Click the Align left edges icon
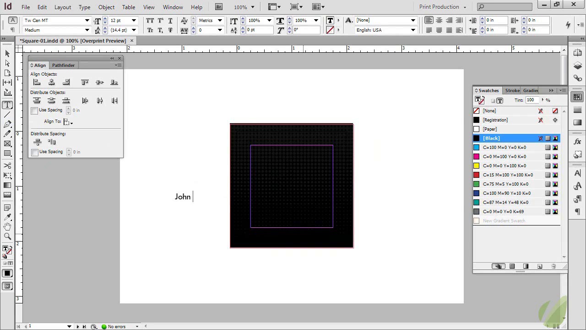586x330 pixels. point(37,82)
